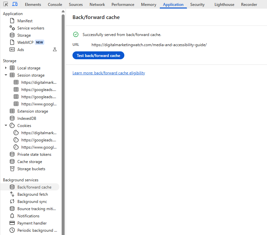Open the Recorder tab

249,4
